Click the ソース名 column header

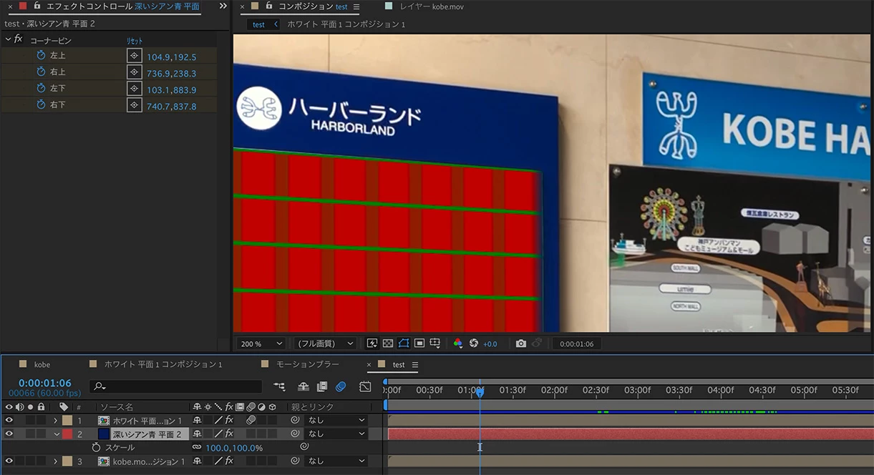(x=117, y=407)
